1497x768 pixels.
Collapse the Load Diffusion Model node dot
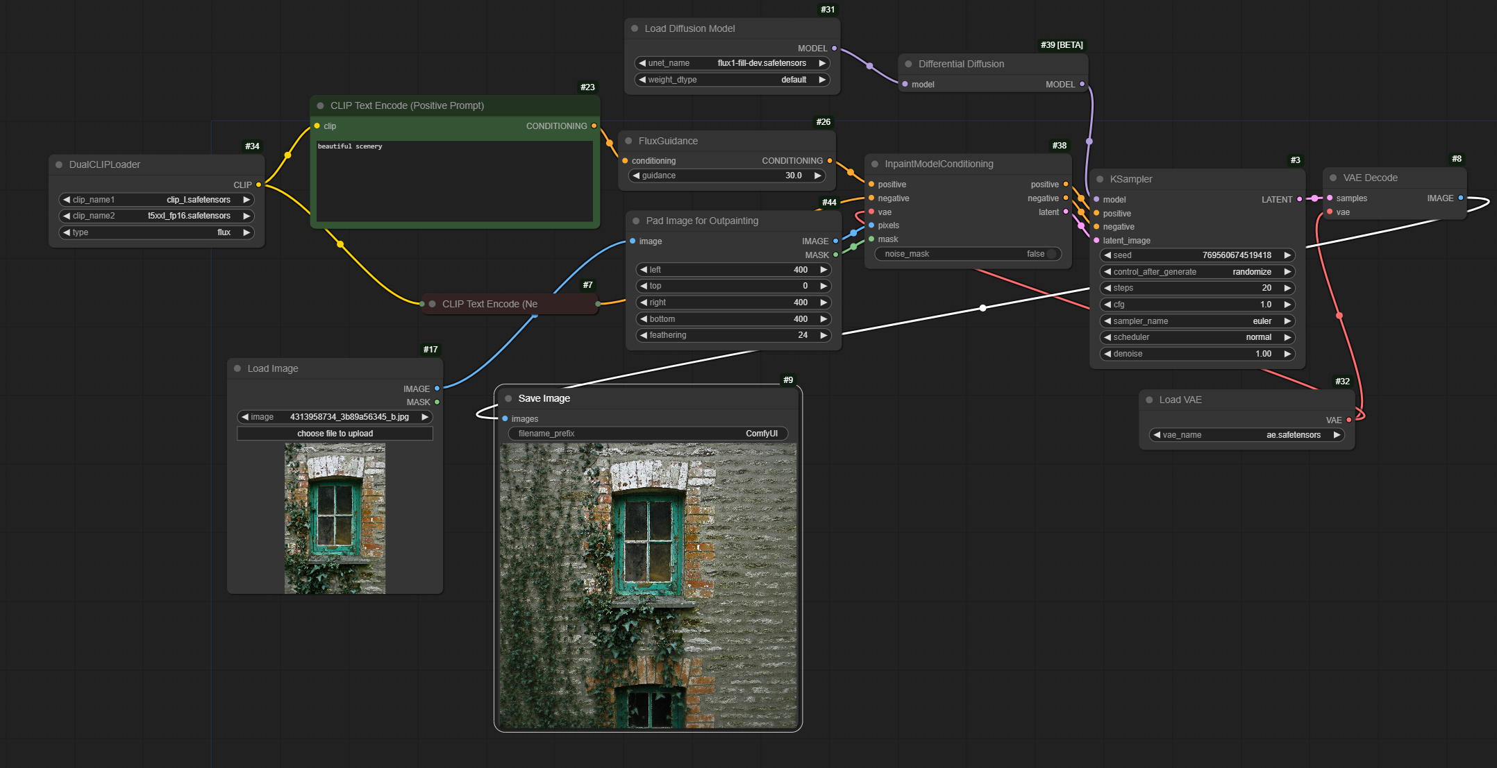point(635,28)
